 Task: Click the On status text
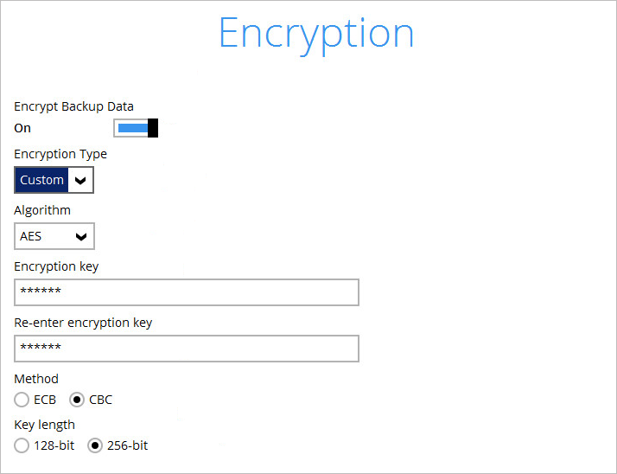[x=22, y=128]
